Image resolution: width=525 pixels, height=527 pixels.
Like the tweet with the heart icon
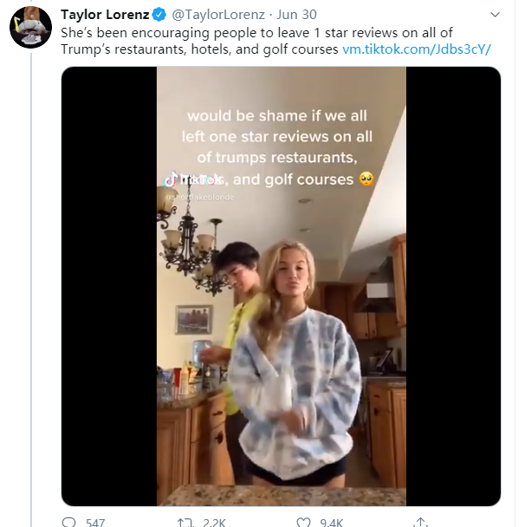[x=303, y=522]
